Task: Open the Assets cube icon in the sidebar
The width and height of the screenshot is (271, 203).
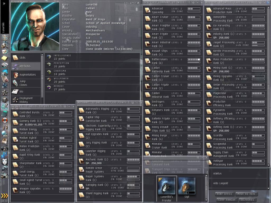Action: [x=4, y=100]
